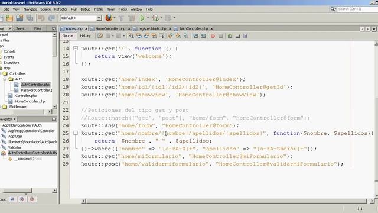
Task: Select Validator entry in Navigator
Action: [x=15, y=147]
